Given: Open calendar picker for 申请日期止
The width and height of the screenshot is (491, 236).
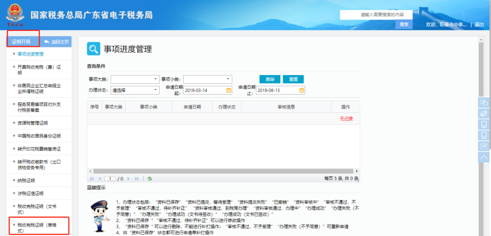Looking at the screenshot, I should pyautogui.click(x=301, y=90).
